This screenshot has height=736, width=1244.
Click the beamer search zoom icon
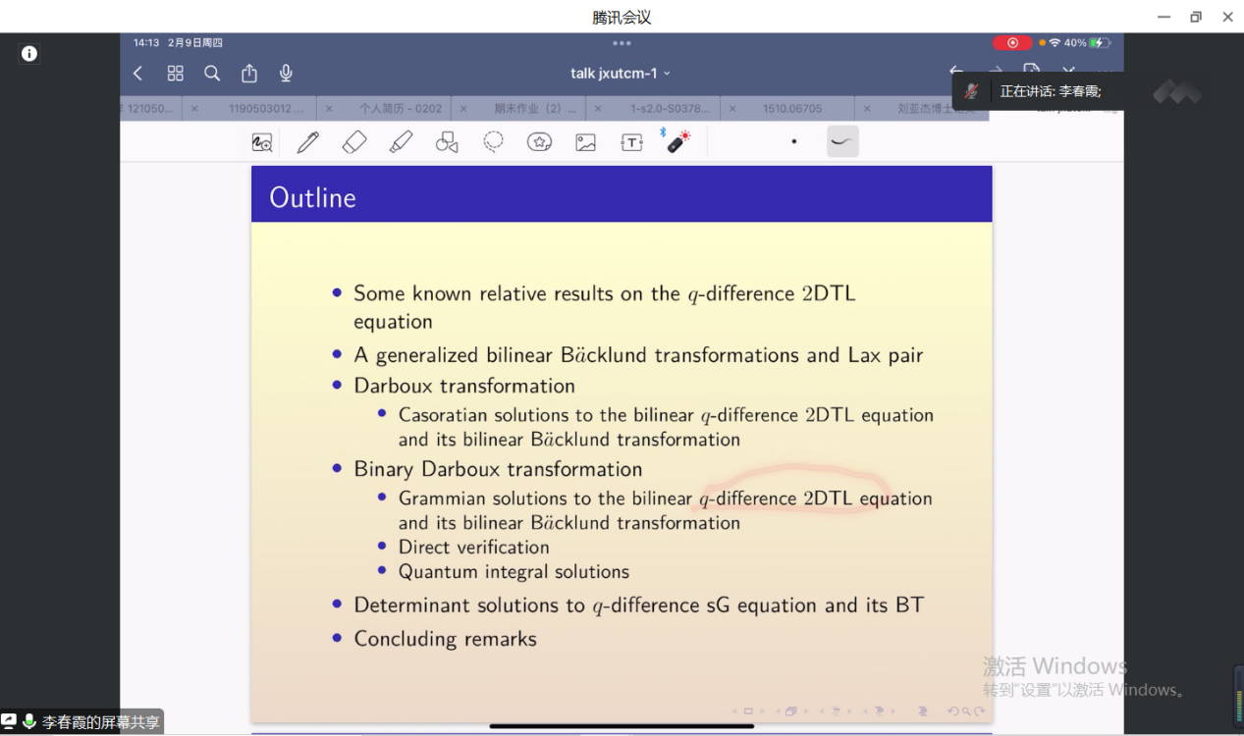[x=966, y=711]
